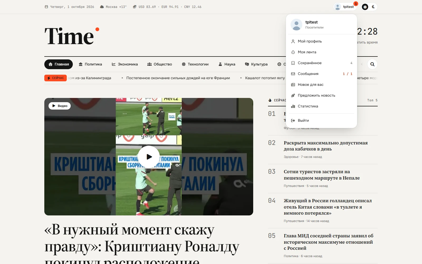Open Сообщения menu entry

pos(322,74)
